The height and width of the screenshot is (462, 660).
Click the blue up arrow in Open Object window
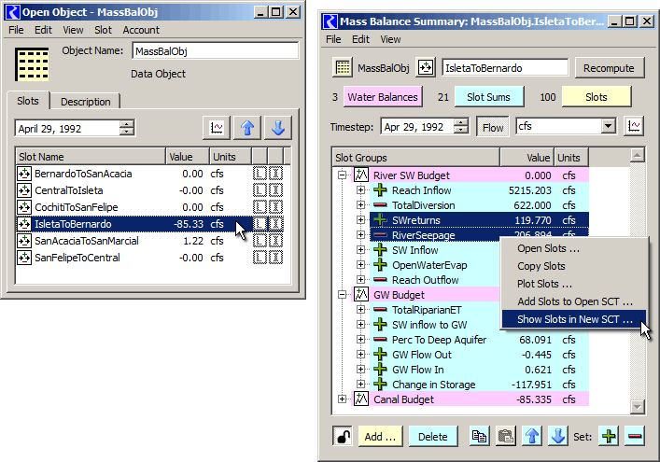pyautogui.click(x=247, y=128)
